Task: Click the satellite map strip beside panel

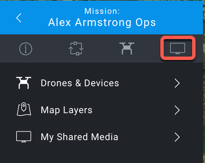Action: tap(204, 81)
